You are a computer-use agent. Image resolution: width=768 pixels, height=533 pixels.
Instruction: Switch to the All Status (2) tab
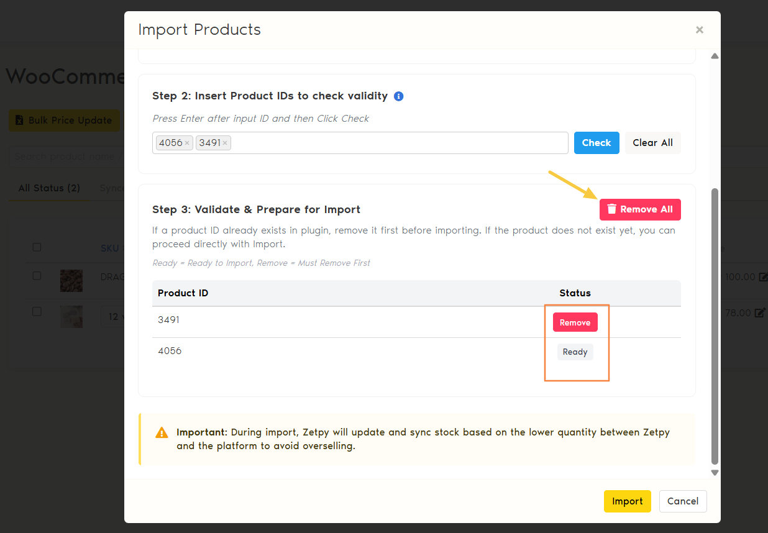pyautogui.click(x=49, y=188)
